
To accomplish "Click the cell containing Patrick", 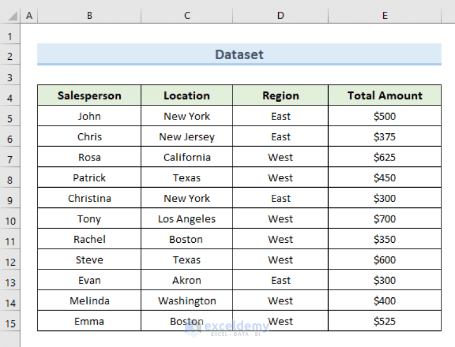I will pos(90,178).
